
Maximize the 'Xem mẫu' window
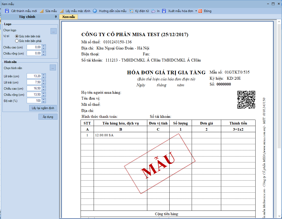273,4
